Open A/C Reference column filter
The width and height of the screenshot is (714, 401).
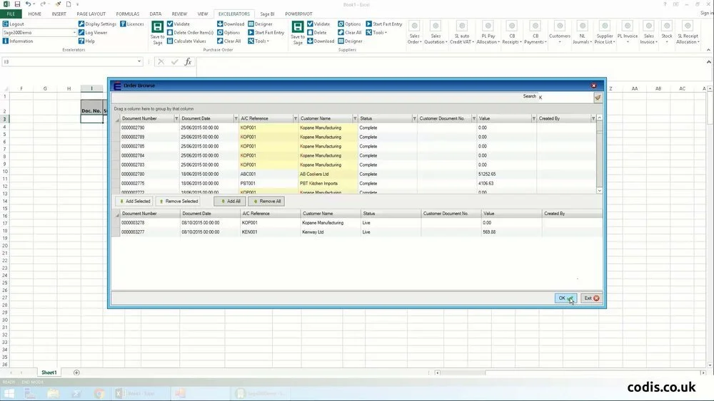296,118
